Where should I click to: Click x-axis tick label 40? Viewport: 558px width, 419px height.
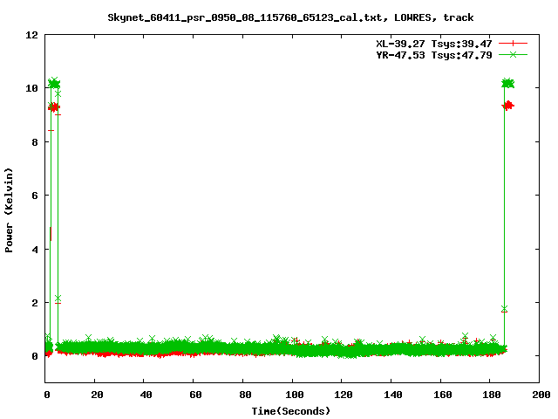tap(146, 395)
